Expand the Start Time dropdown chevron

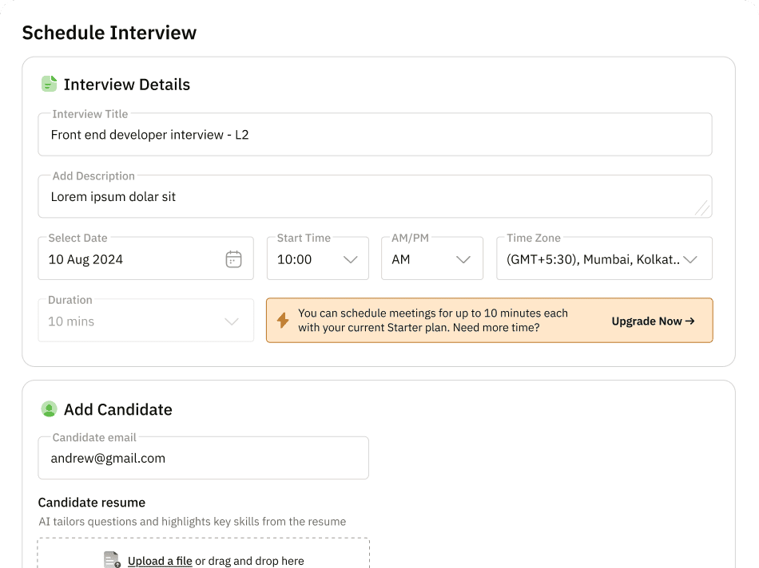pyautogui.click(x=350, y=259)
